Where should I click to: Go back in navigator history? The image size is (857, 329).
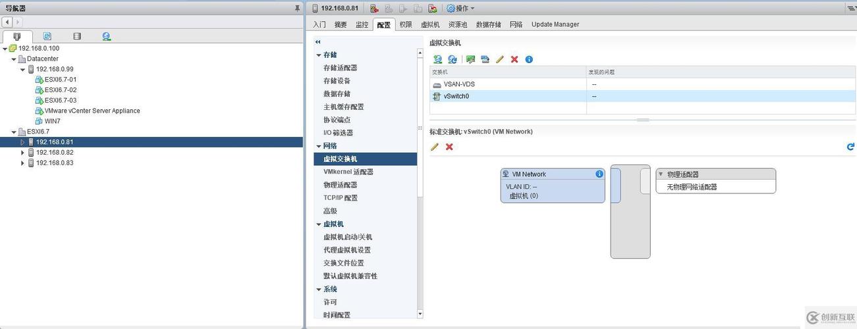pyautogui.click(x=7, y=22)
